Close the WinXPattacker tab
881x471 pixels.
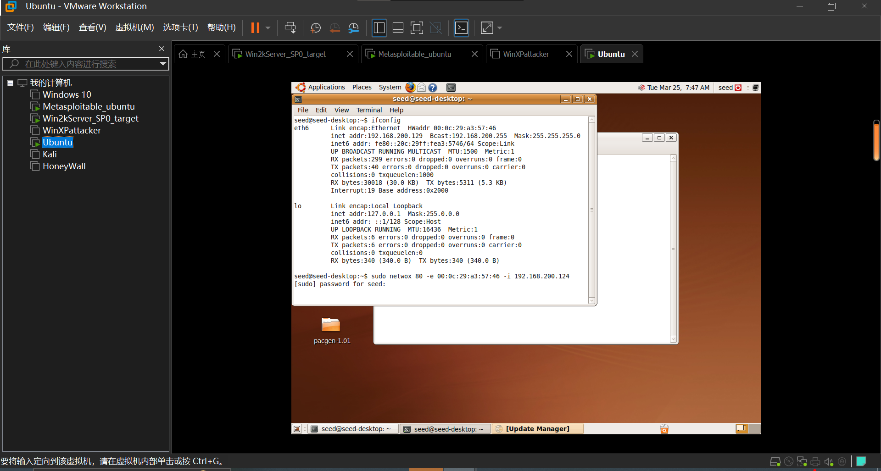click(569, 54)
